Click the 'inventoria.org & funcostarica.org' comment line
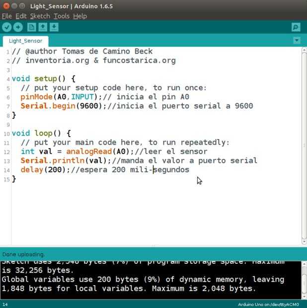This screenshot has height=308, width=307. pyautogui.click(x=94, y=61)
